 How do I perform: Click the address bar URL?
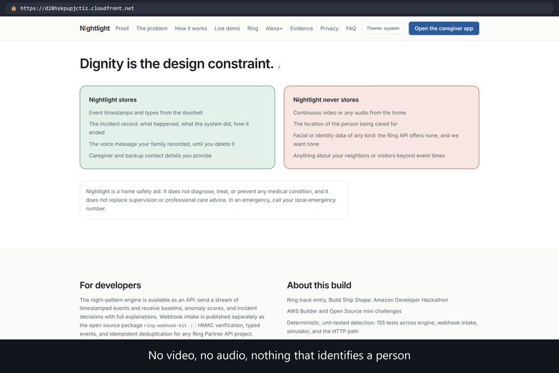click(77, 8)
